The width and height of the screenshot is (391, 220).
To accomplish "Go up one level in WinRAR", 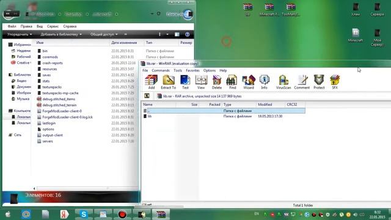I will [147, 96].
